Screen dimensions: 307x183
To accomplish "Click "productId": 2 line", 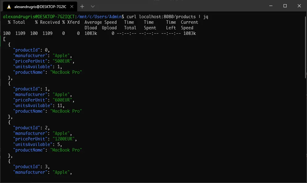I will (x=31, y=128).
